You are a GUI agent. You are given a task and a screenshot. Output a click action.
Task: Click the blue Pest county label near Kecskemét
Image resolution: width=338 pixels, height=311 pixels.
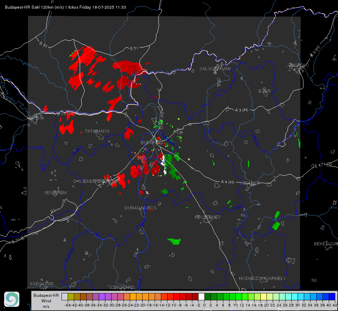coord(237,208)
